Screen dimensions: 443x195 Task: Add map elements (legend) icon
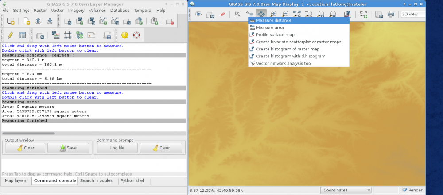point(363,14)
